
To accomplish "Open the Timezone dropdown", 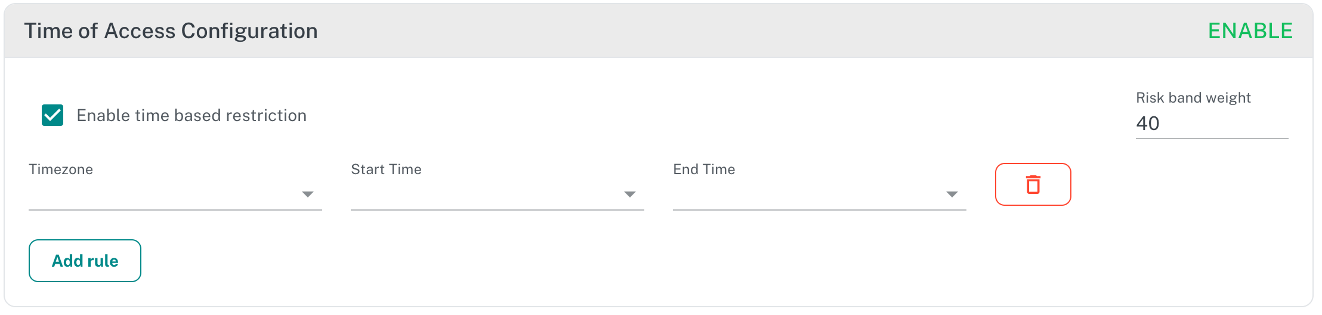I will pos(175,194).
